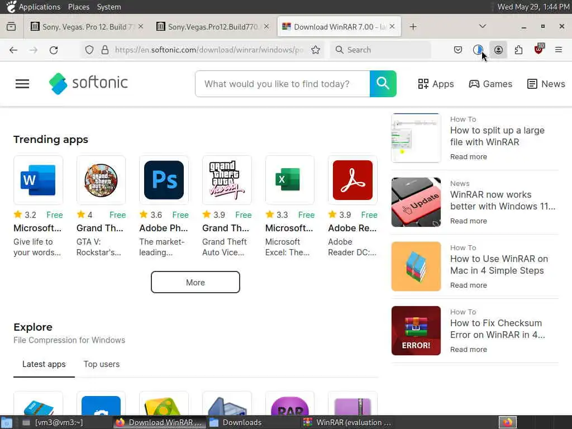This screenshot has height=429, width=572.
Task: Click the show desktop icon in taskbar
Action: coord(7,422)
